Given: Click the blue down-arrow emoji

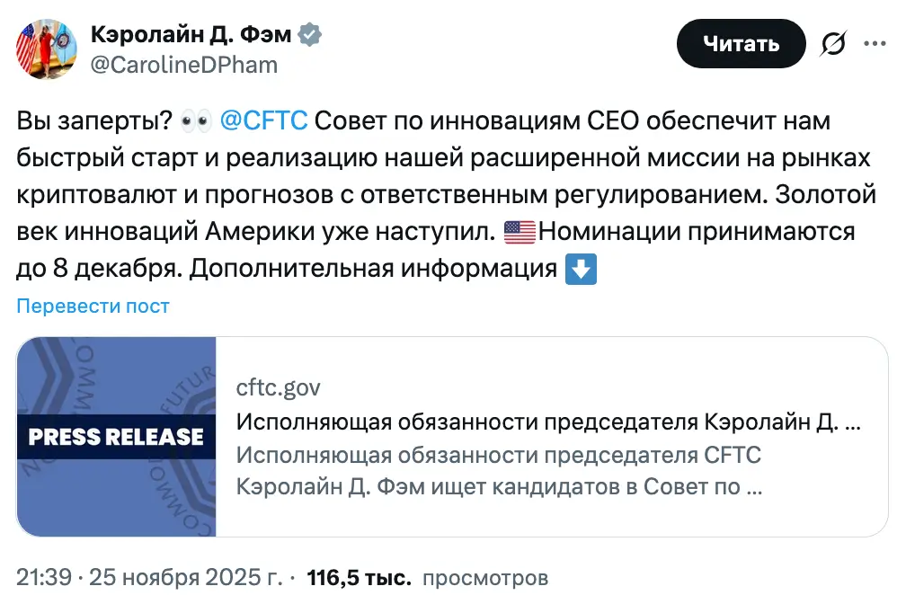Looking at the screenshot, I should click(x=581, y=270).
